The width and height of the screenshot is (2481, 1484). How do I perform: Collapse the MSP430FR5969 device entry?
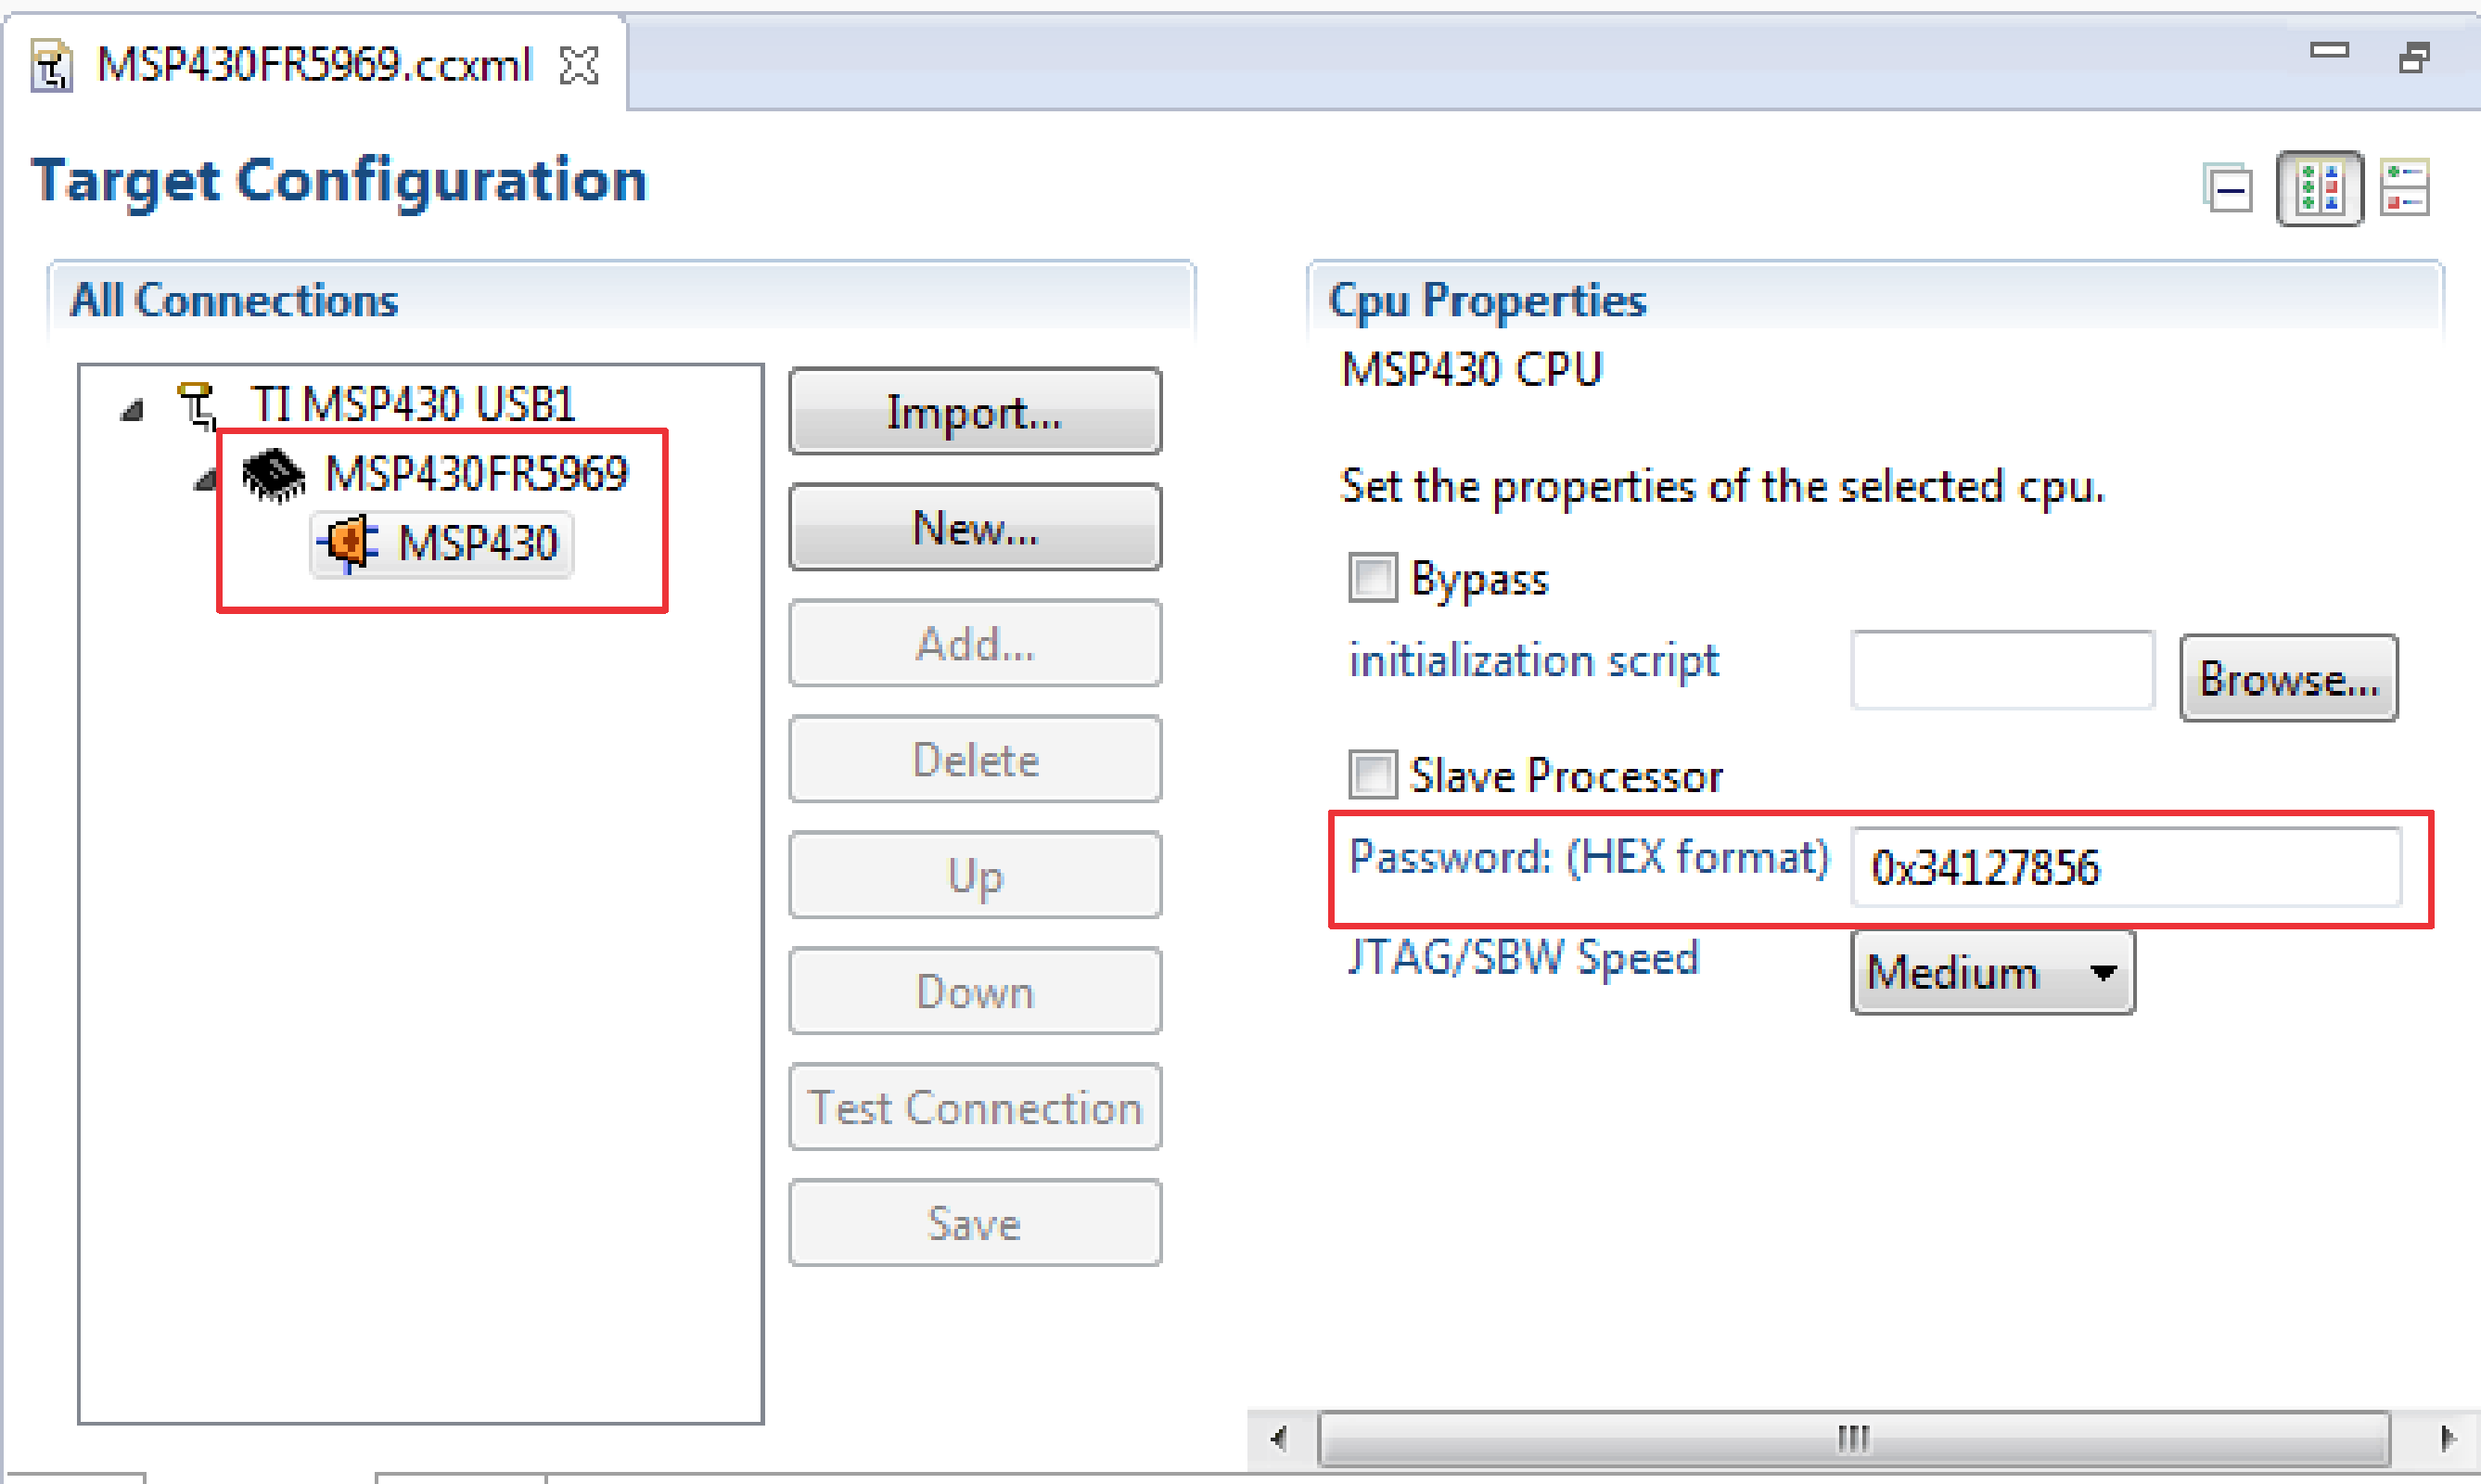coord(206,478)
